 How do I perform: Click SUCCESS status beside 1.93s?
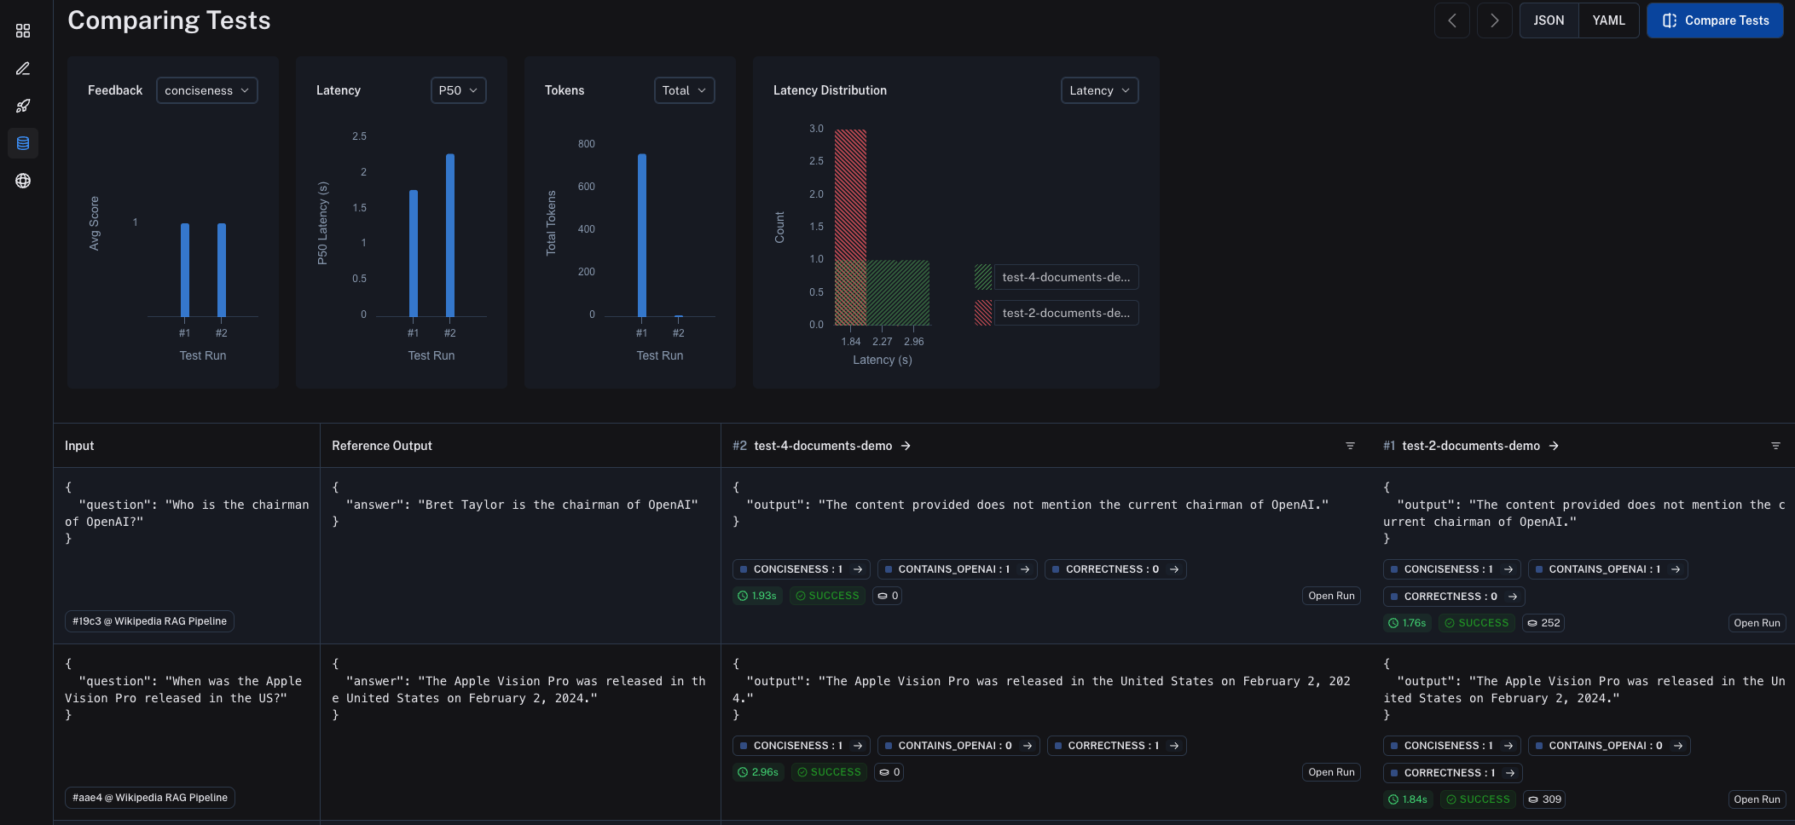(x=827, y=596)
